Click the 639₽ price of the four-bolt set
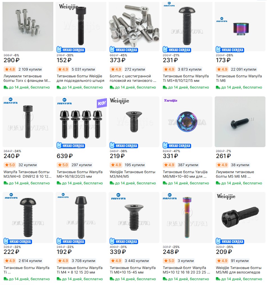 point(65,156)
